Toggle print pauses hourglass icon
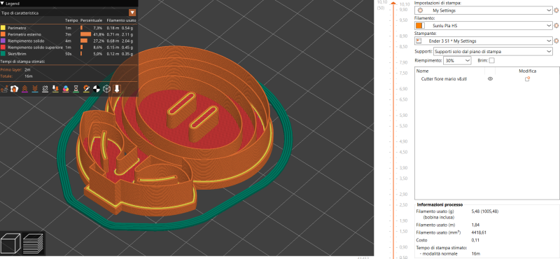Screen dimensions: 560x259 [x=76, y=89]
